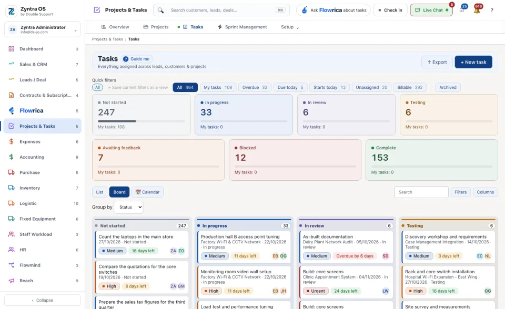
Task: Open the Dashboard sidebar icon
Action: pos(11,49)
